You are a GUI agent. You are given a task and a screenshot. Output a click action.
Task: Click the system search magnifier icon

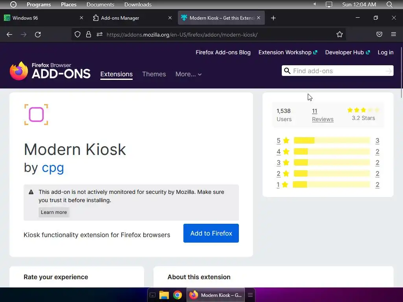pyautogui.click(x=389, y=4)
